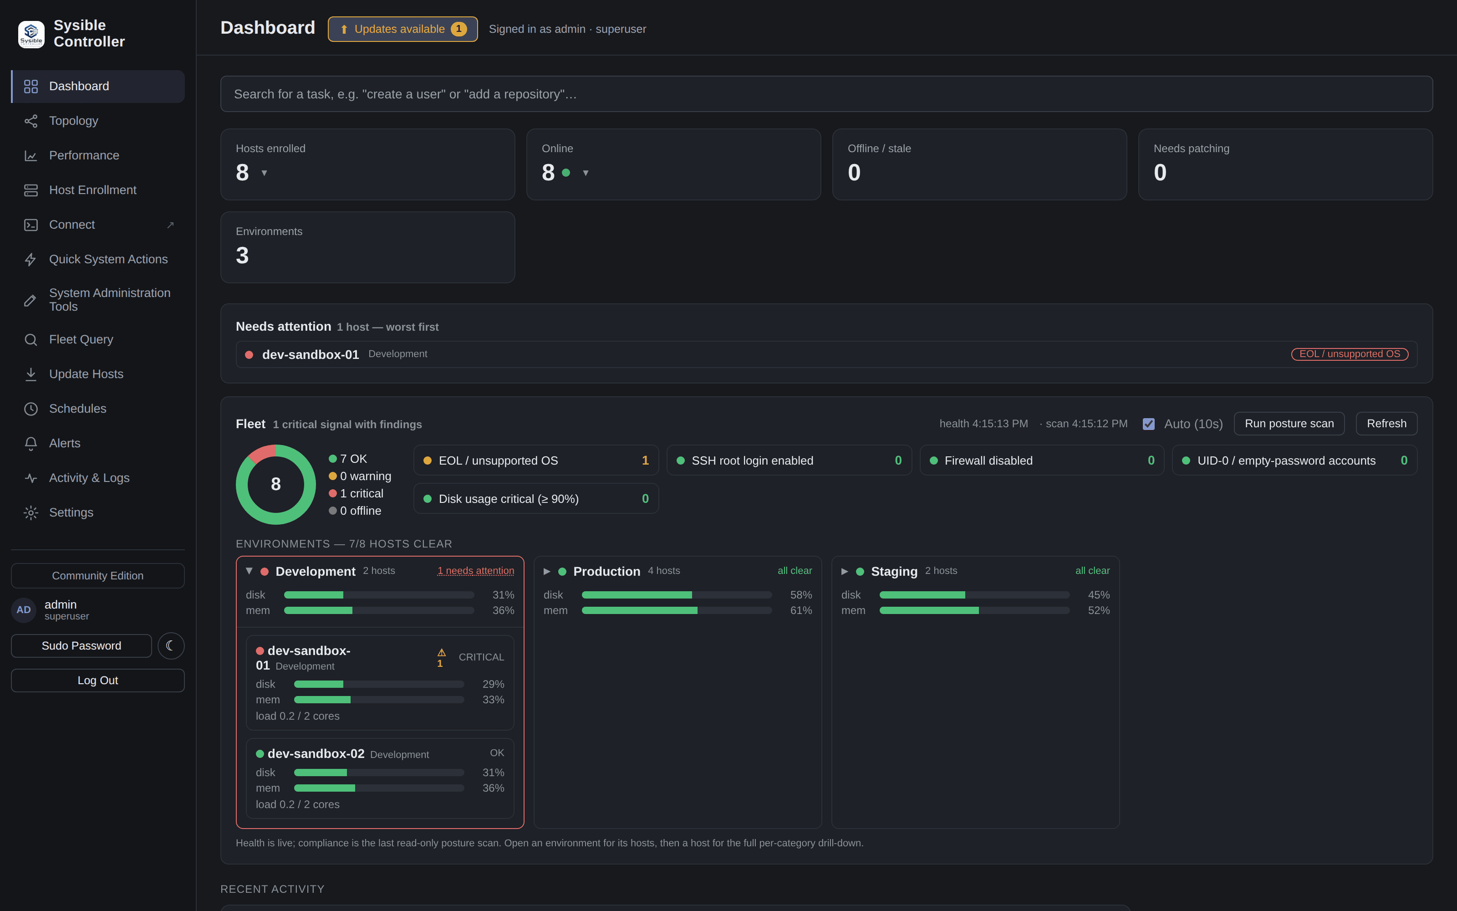Click the Refresh button
The height and width of the screenshot is (911, 1457).
[x=1386, y=424]
